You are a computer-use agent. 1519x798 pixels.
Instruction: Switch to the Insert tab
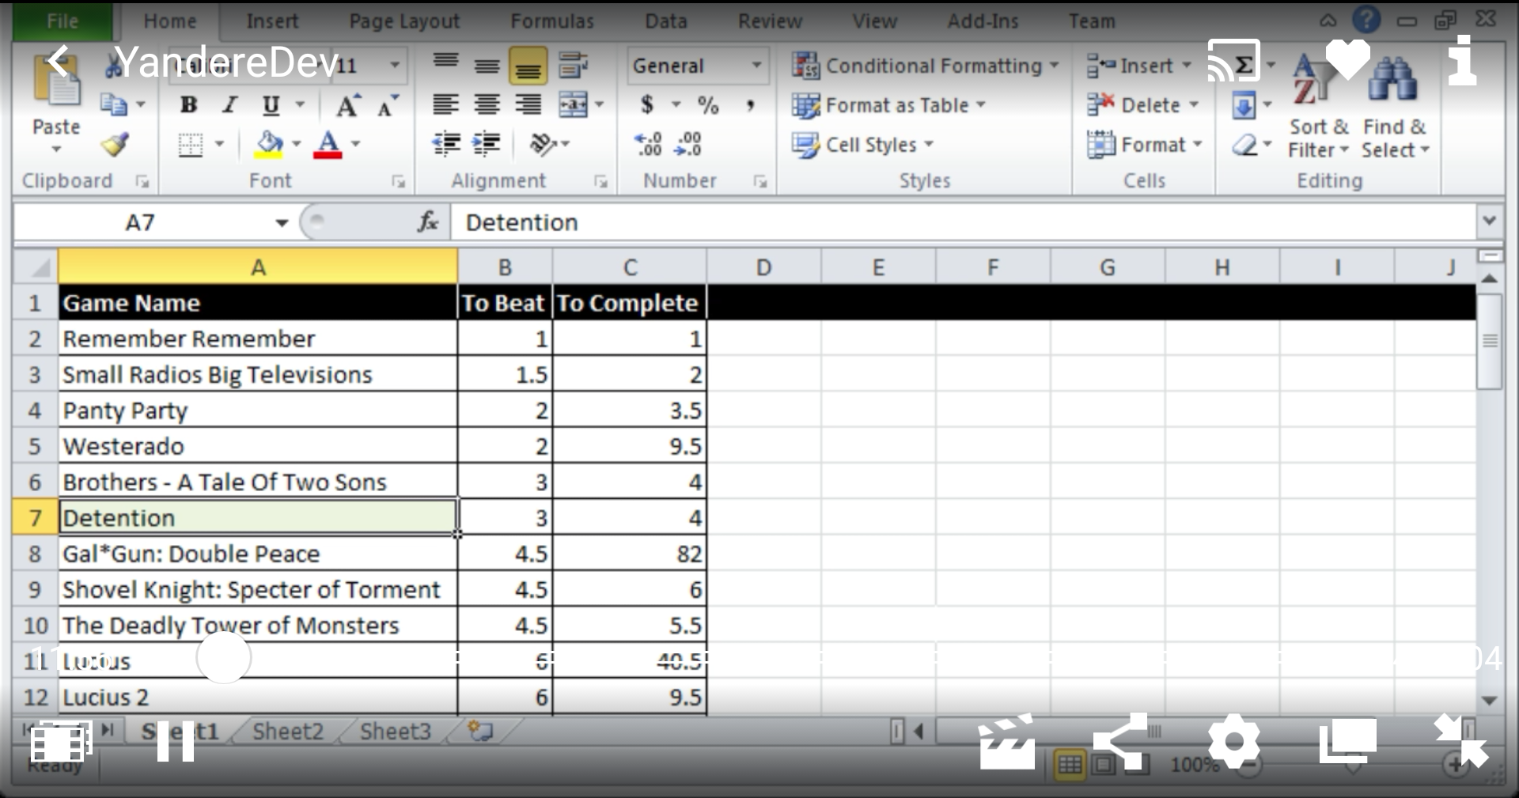pos(272,21)
